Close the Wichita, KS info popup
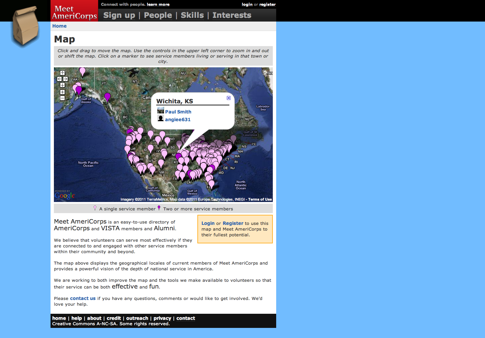This screenshot has width=485, height=338. (x=229, y=98)
